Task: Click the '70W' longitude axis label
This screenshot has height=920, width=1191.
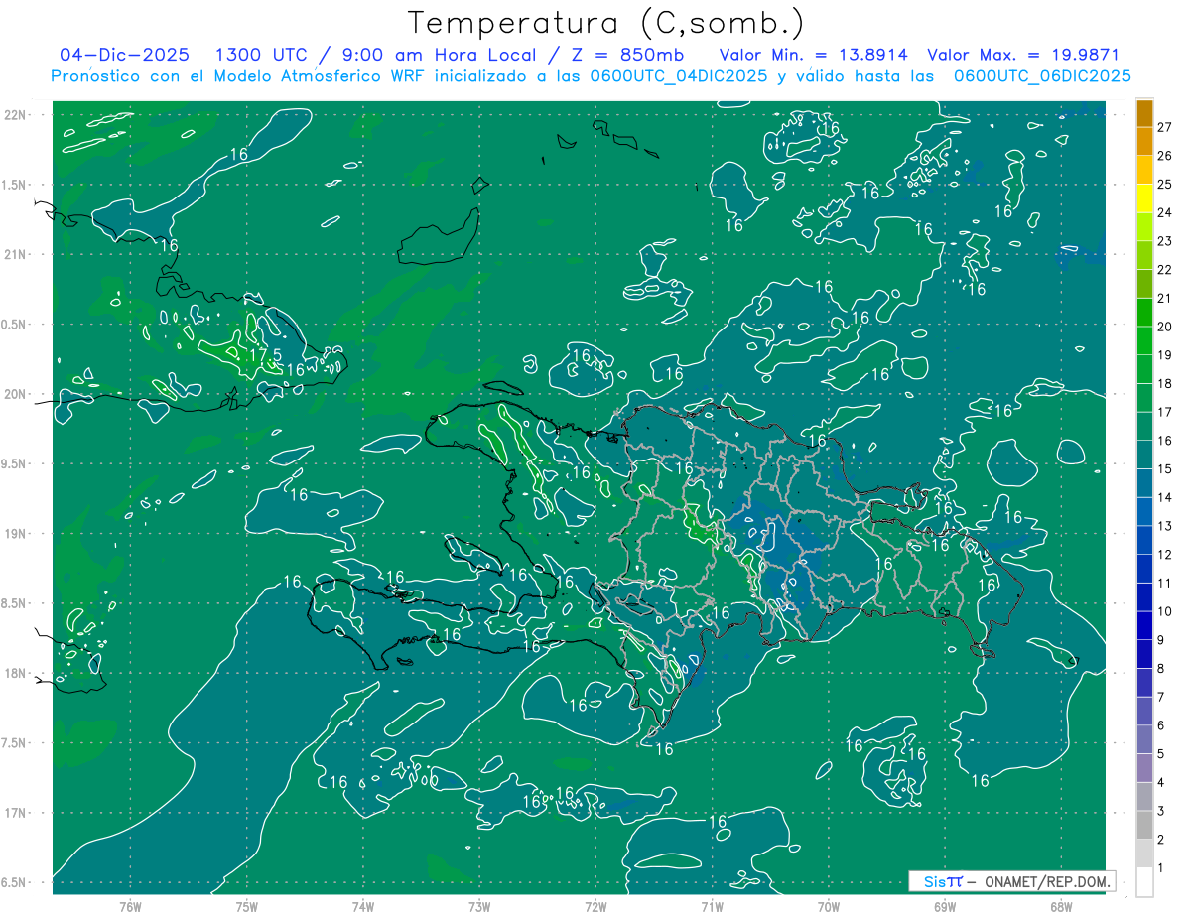Action: pos(829,907)
